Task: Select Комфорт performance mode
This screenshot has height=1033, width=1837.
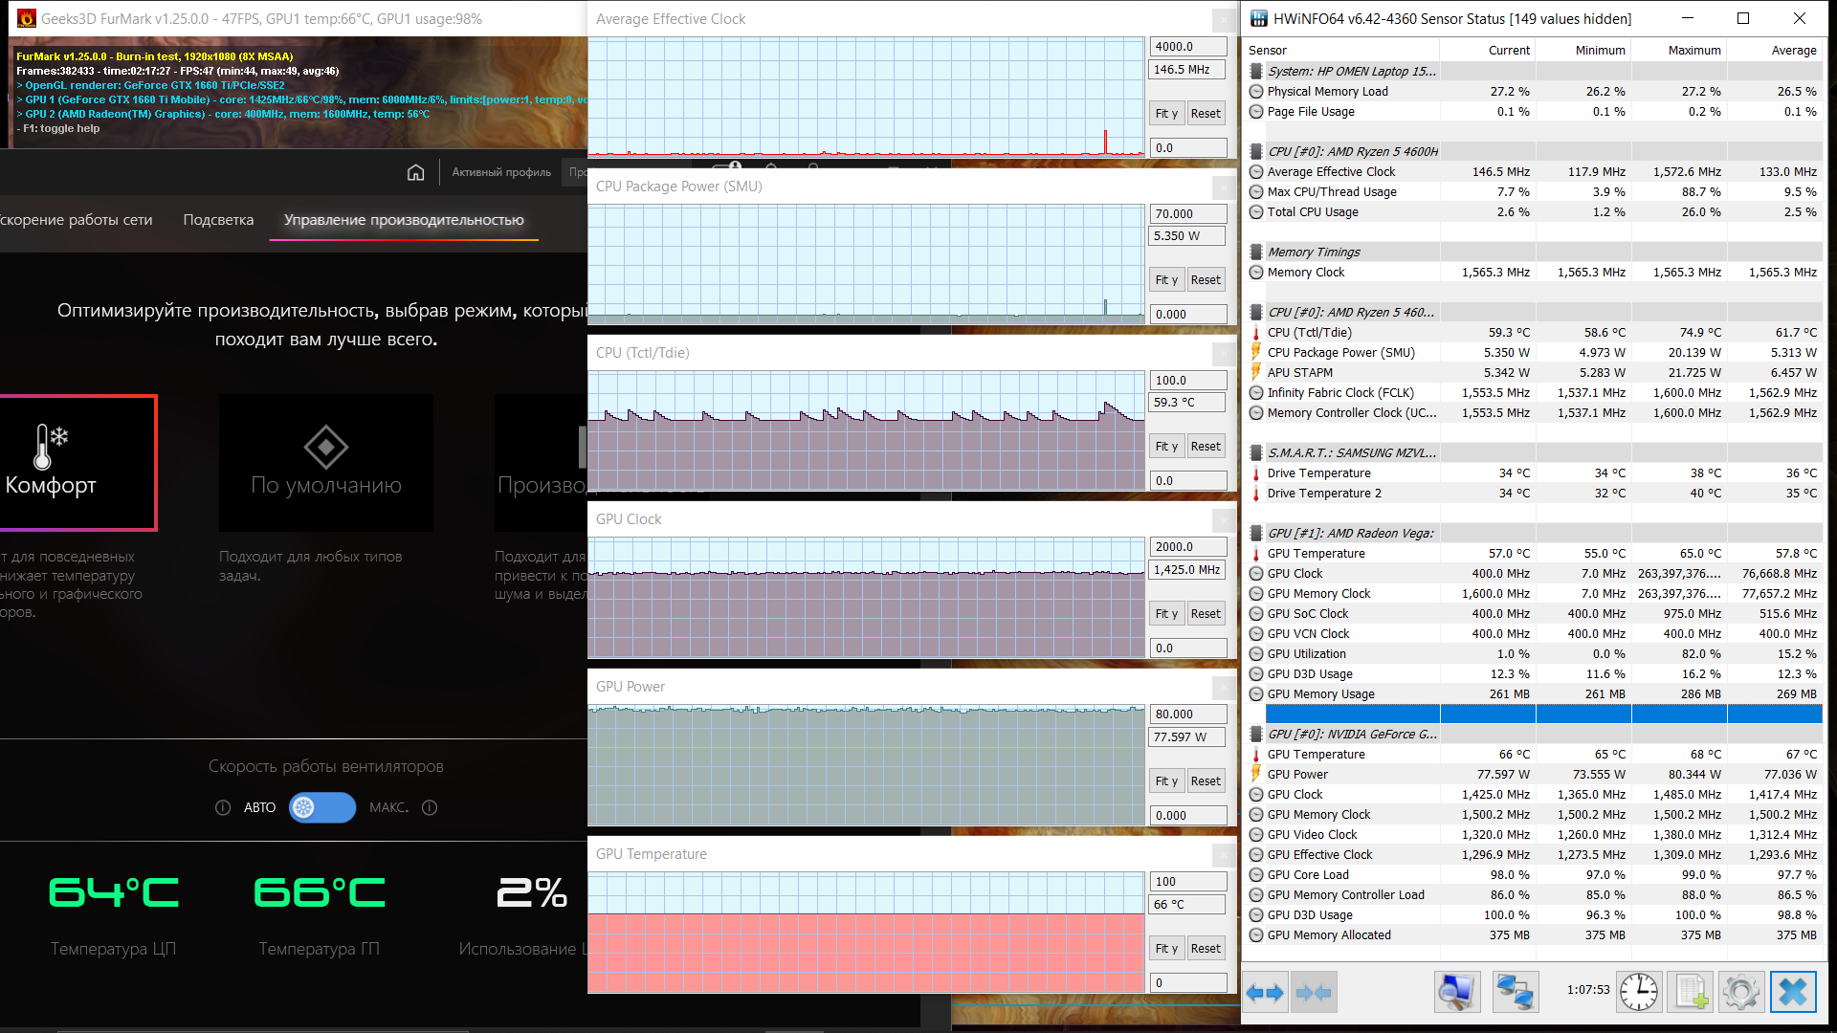Action: point(77,463)
